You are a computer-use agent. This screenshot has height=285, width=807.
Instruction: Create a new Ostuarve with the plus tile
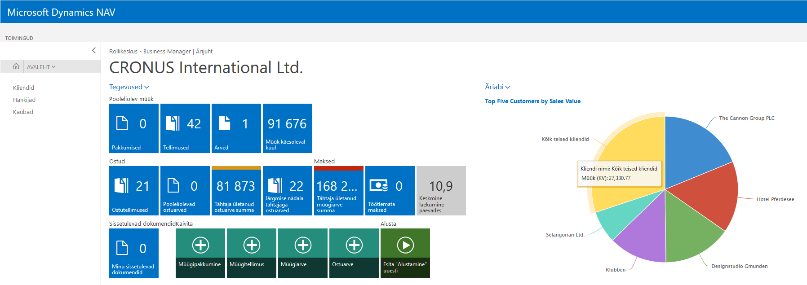[354, 253]
